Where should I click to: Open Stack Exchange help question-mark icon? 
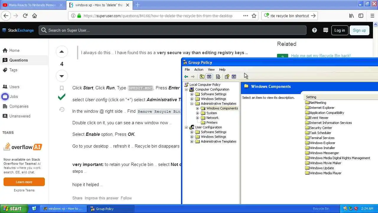click(315, 30)
